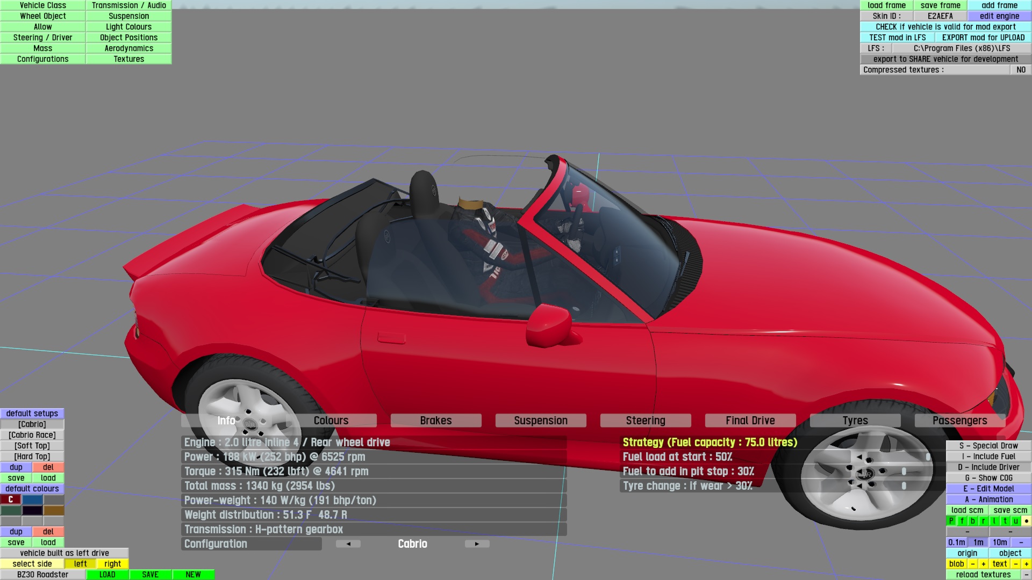
Task: Click the 't' top view button
Action: (1005, 521)
